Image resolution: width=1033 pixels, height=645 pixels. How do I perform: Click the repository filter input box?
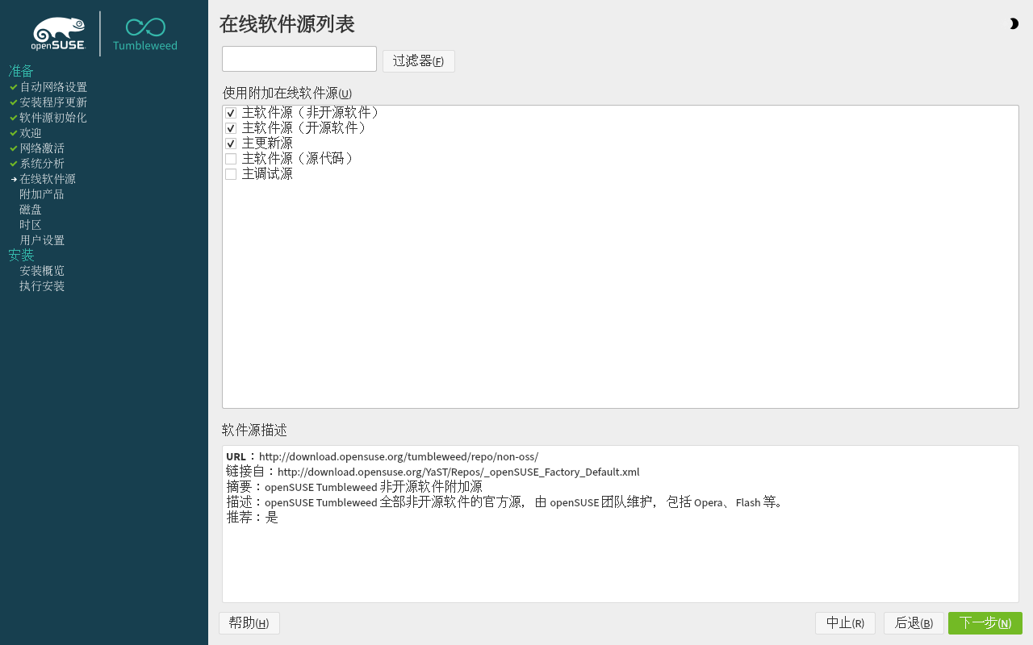tap(299, 58)
